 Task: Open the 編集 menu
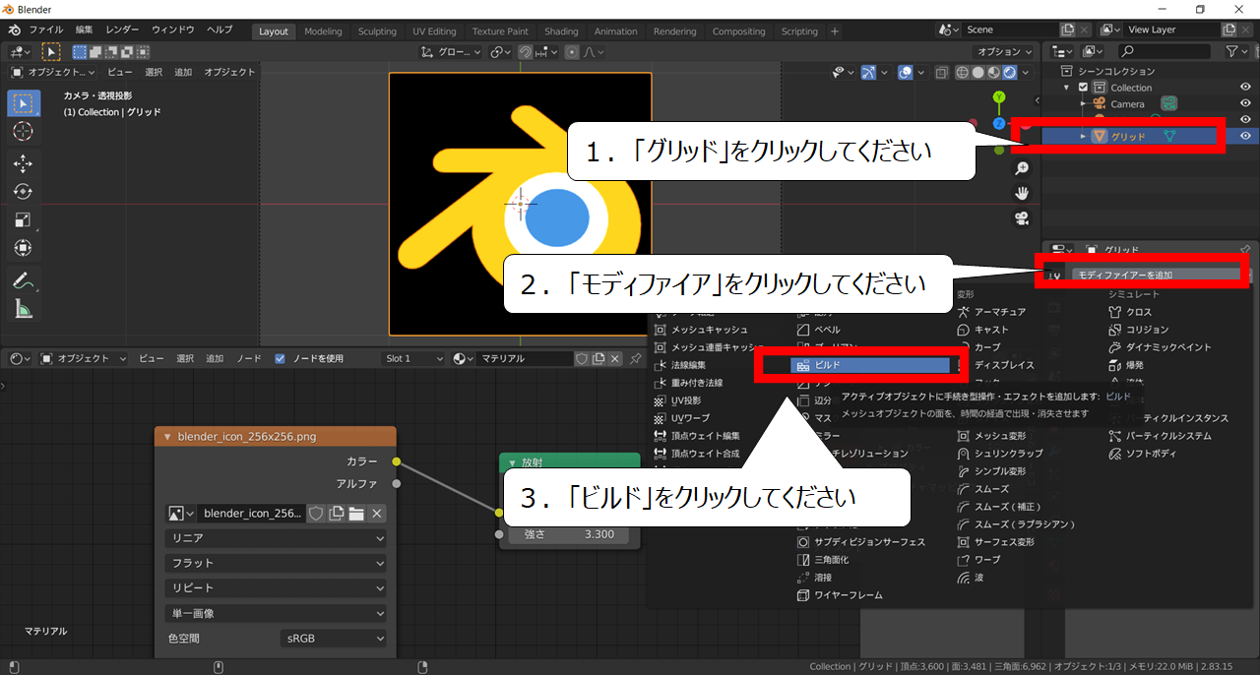[x=85, y=31]
